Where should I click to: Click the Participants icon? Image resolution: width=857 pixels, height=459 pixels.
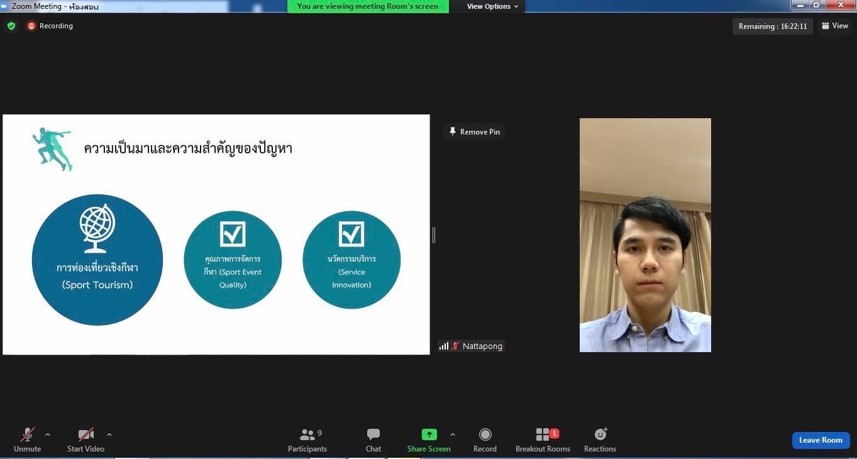(x=307, y=435)
